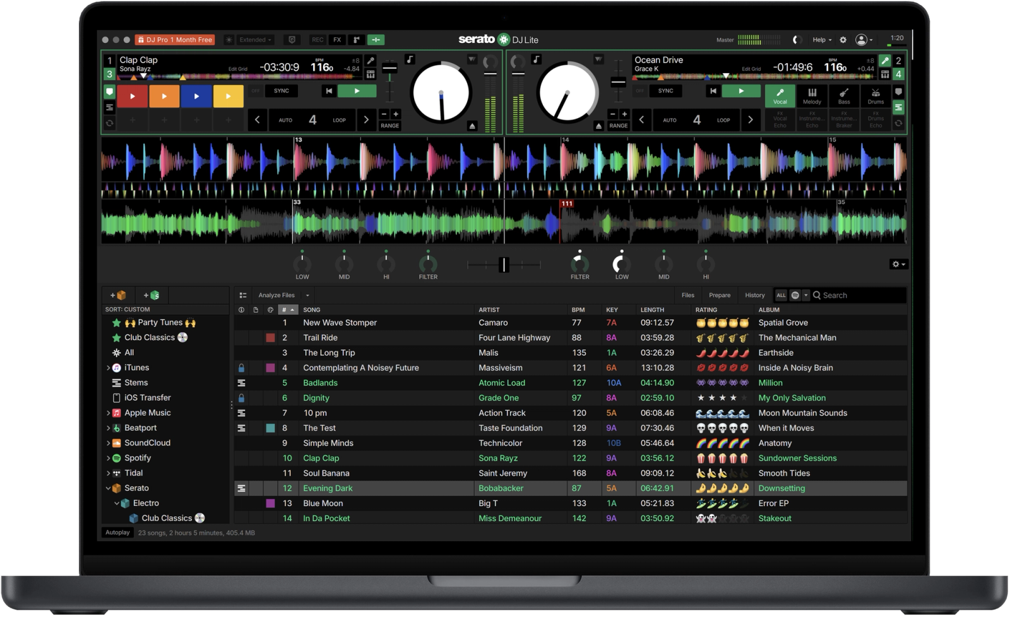
Task: Click the Ocean Drive deck key note icon
Action: (536, 59)
